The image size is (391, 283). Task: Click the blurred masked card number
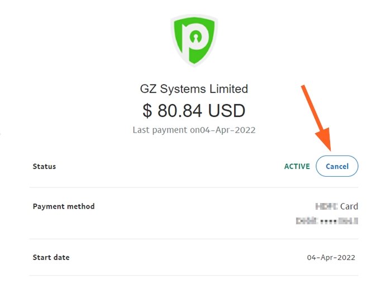[x=327, y=221]
